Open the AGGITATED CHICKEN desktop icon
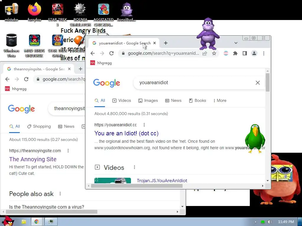Image resolution: width=302 pixels, height=226 pixels. [104, 14]
